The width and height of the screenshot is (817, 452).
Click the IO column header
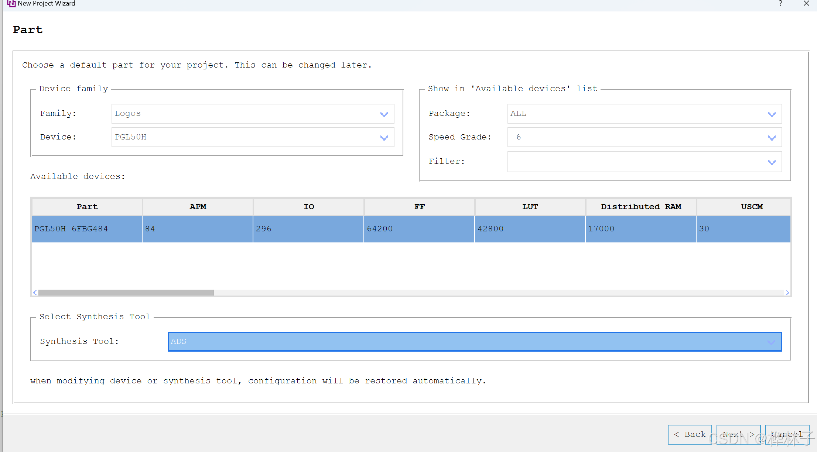309,207
